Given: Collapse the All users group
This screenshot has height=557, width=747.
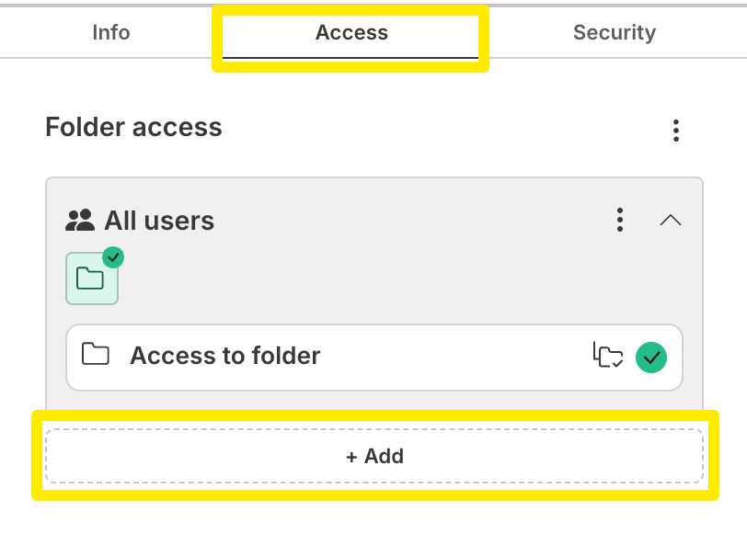Looking at the screenshot, I should [x=671, y=220].
